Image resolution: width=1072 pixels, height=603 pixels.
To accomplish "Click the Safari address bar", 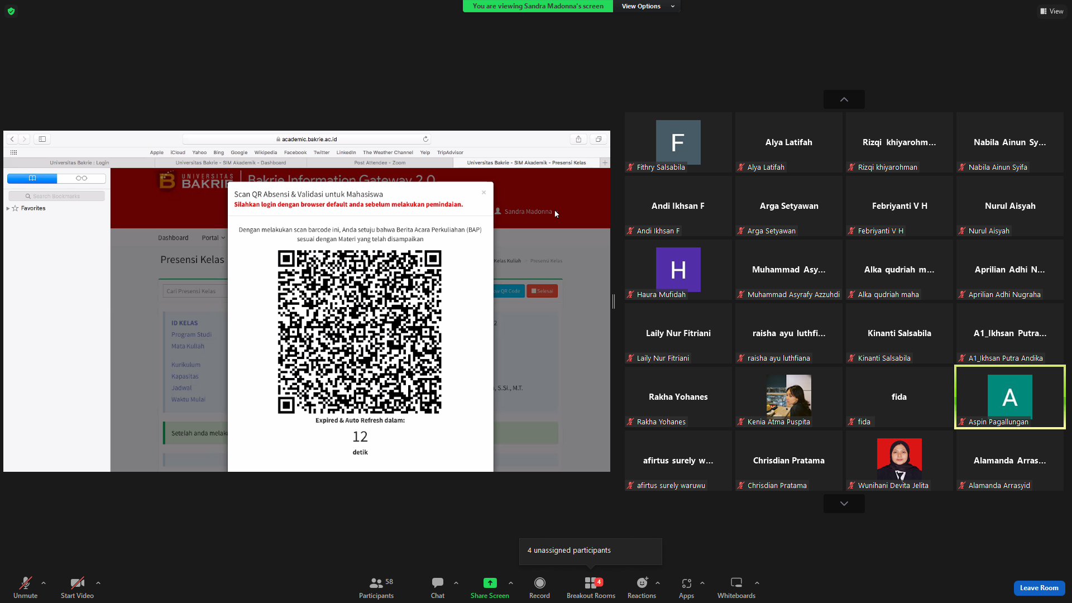I will pos(307,139).
